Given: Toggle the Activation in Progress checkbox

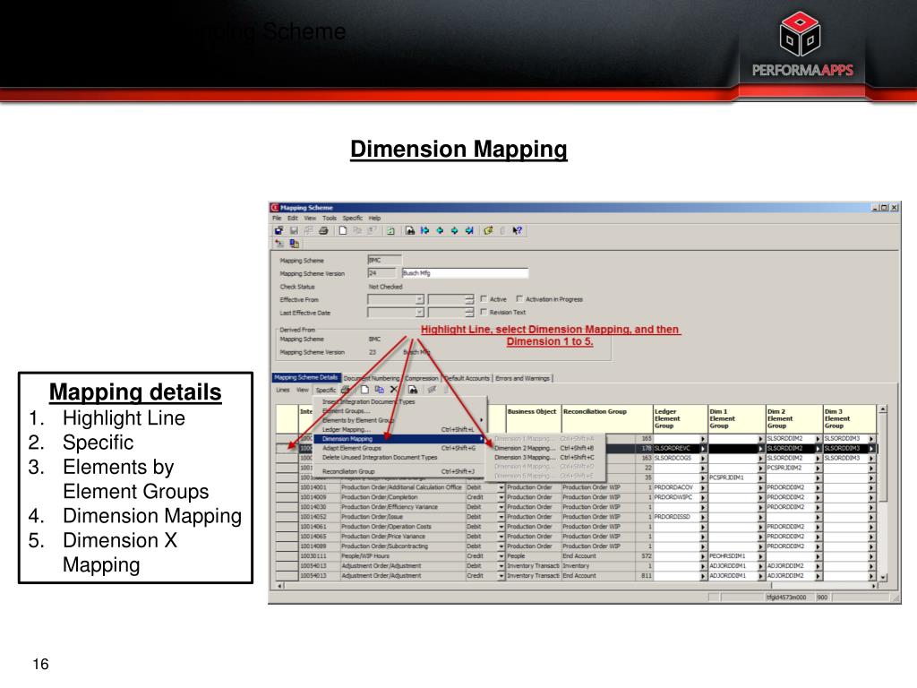Looking at the screenshot, I should pyautogui.click(x=519, y=298).
